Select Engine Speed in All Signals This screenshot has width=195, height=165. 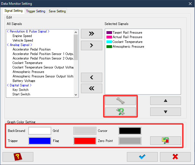(x=22, y=36)
